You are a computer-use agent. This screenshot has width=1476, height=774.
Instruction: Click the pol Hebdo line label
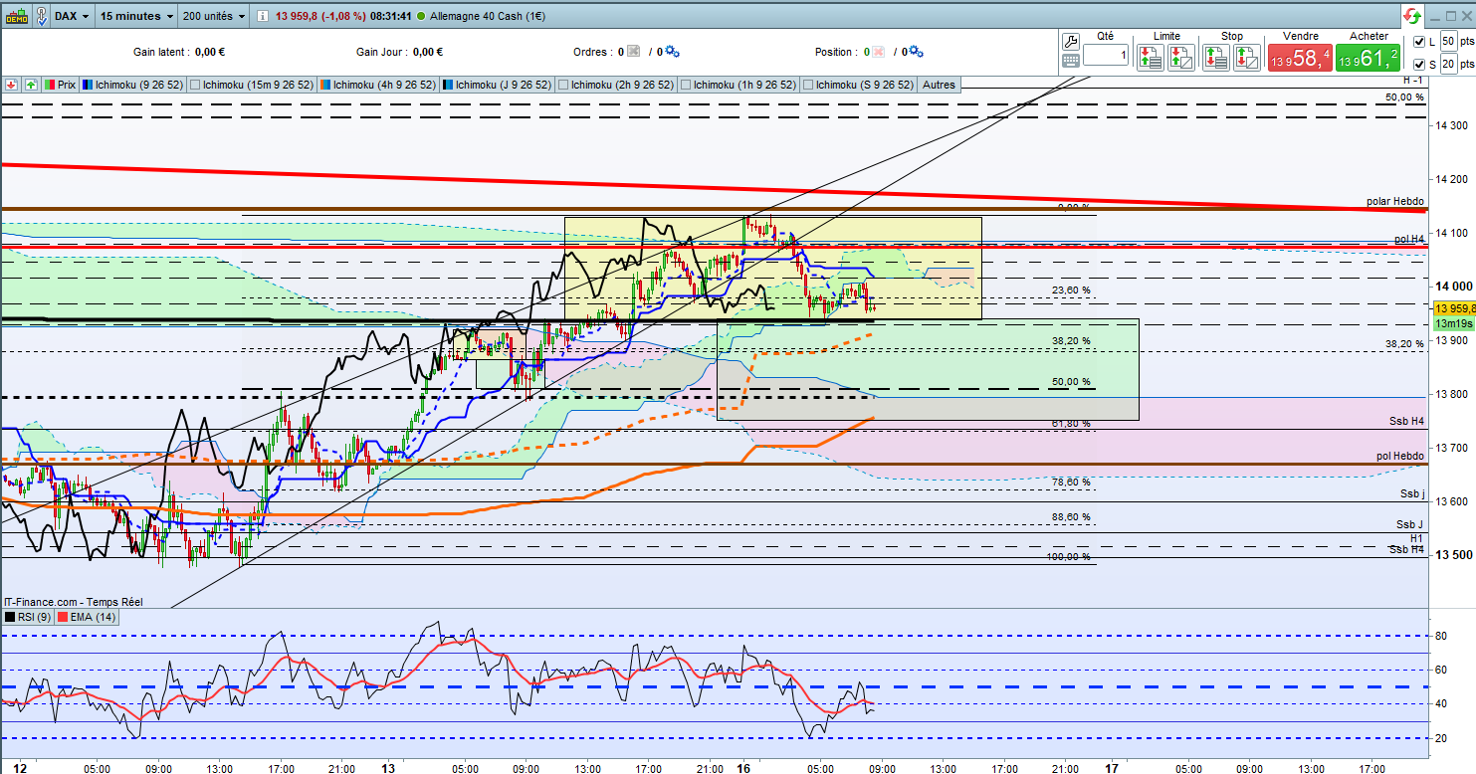[x=1400, y=456]
